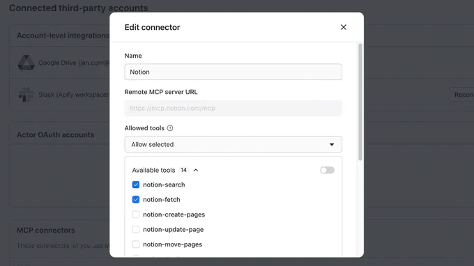Click the Google Drive icon in background page

coord(26,63)
